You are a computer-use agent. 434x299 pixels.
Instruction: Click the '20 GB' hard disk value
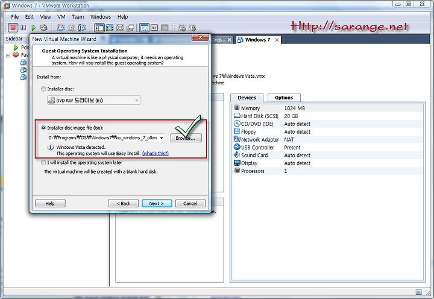(x=291, y=116)
